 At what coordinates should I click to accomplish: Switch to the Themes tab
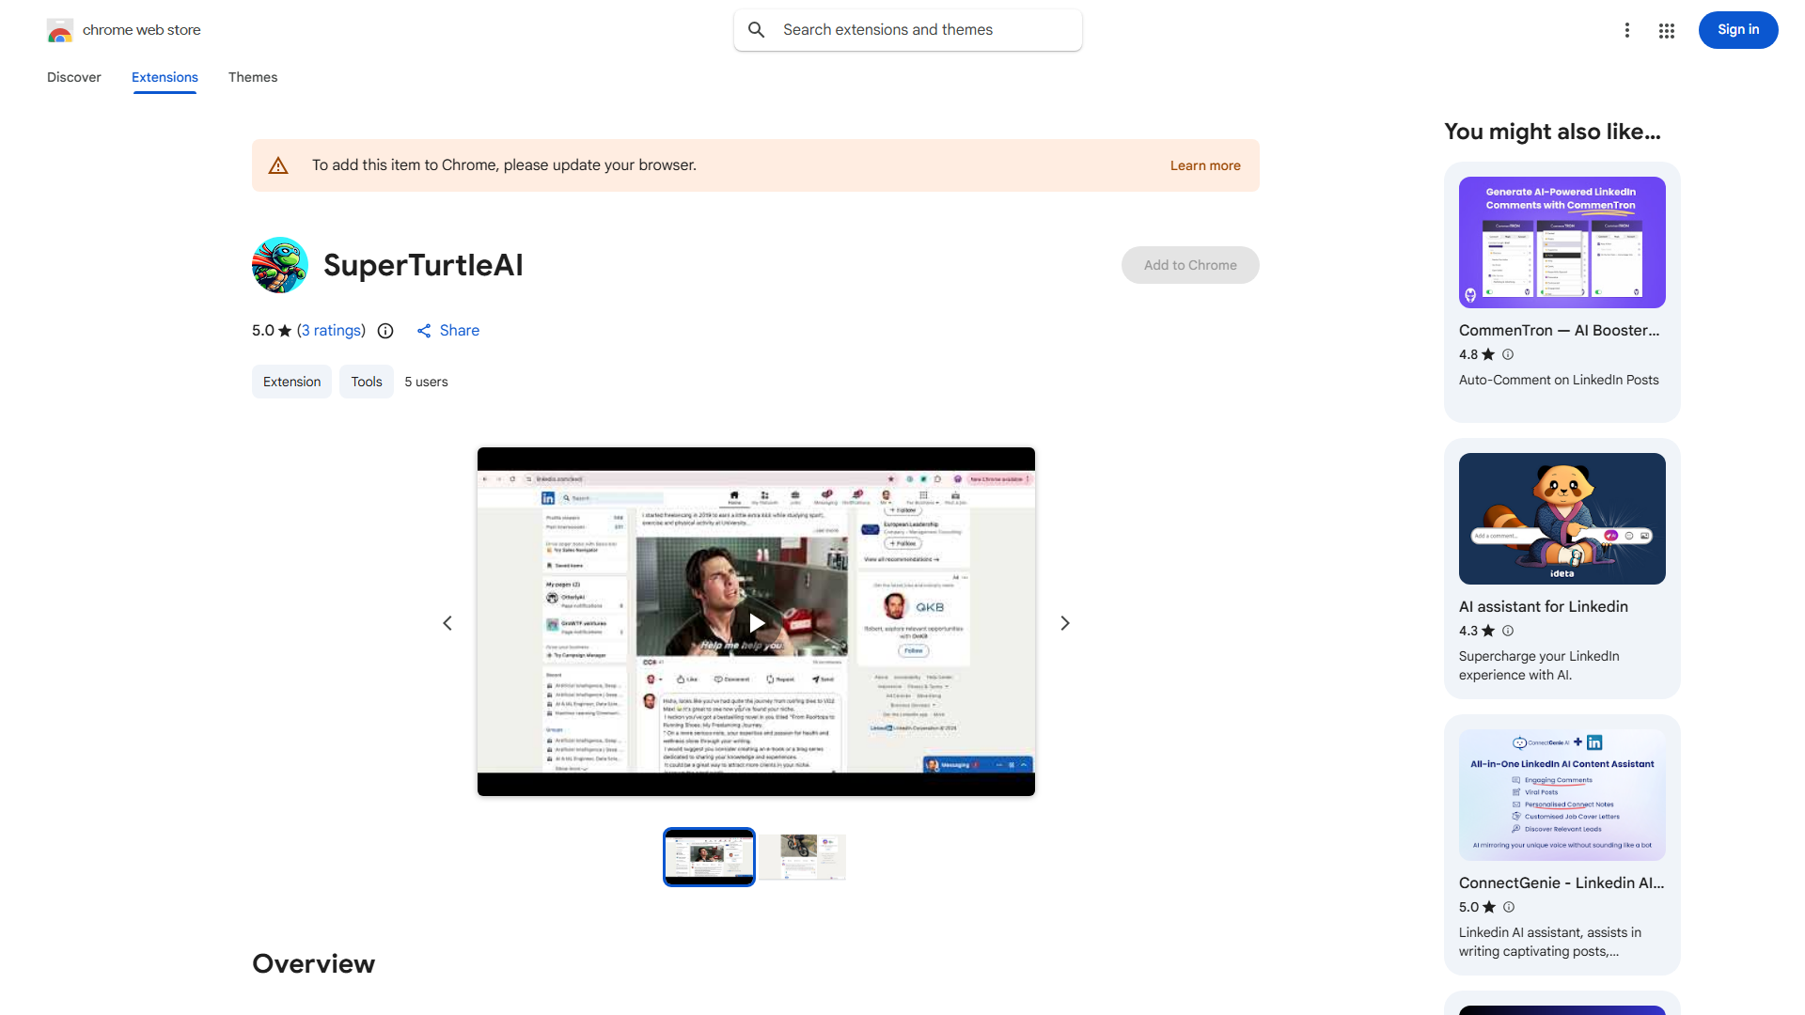[253, 77]
